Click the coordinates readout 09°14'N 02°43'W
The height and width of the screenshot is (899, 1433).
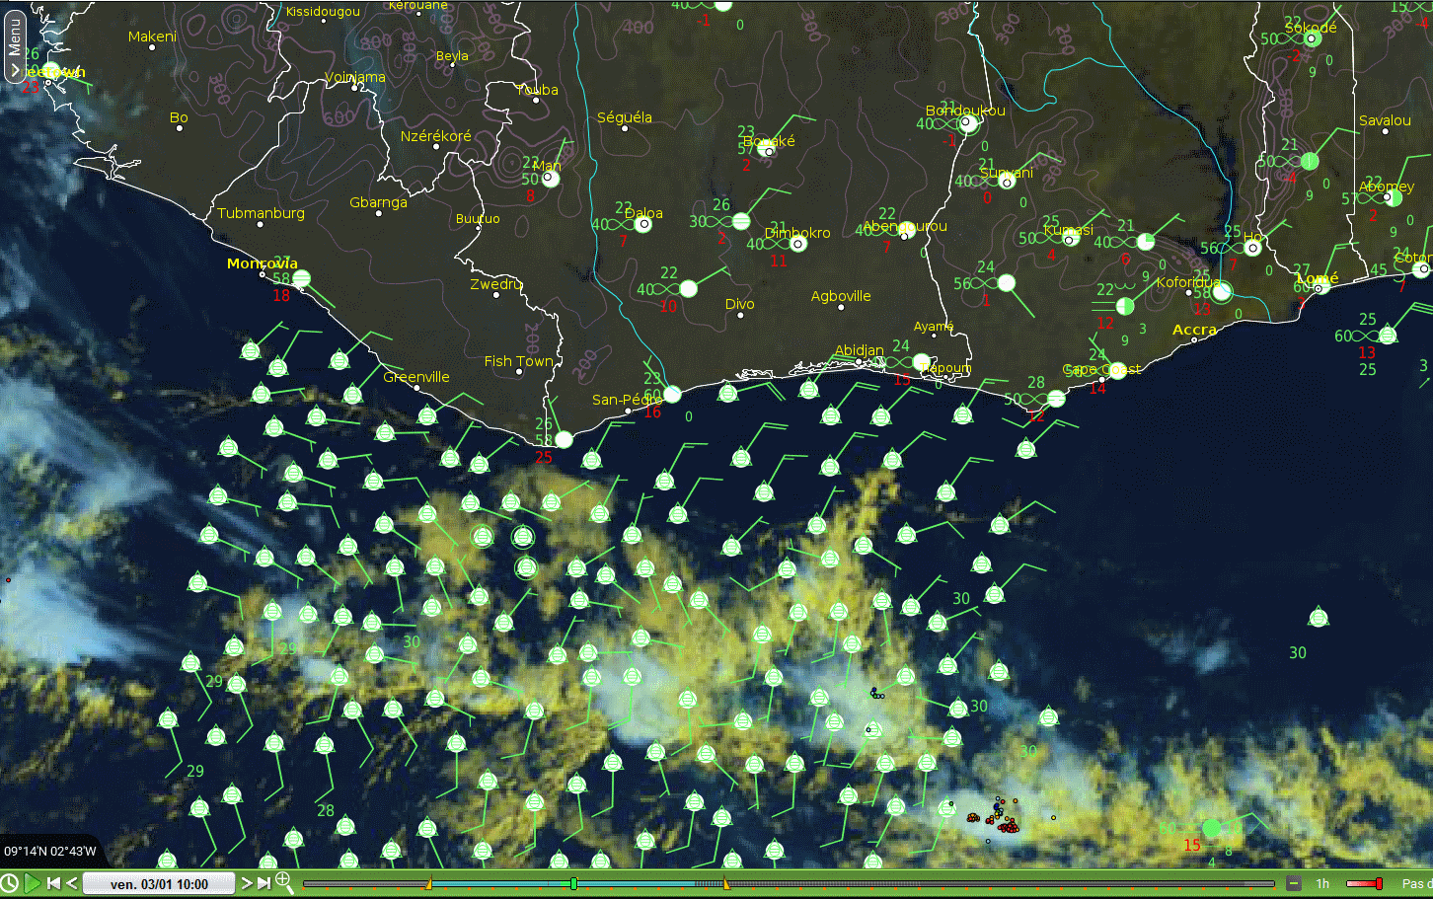click(x=50, y=851)
